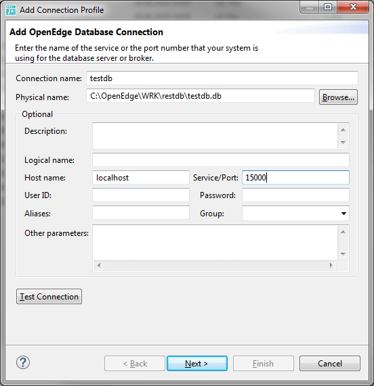Select the Logical name text box
Screen dimensions: 374x386
coord(221,160)
